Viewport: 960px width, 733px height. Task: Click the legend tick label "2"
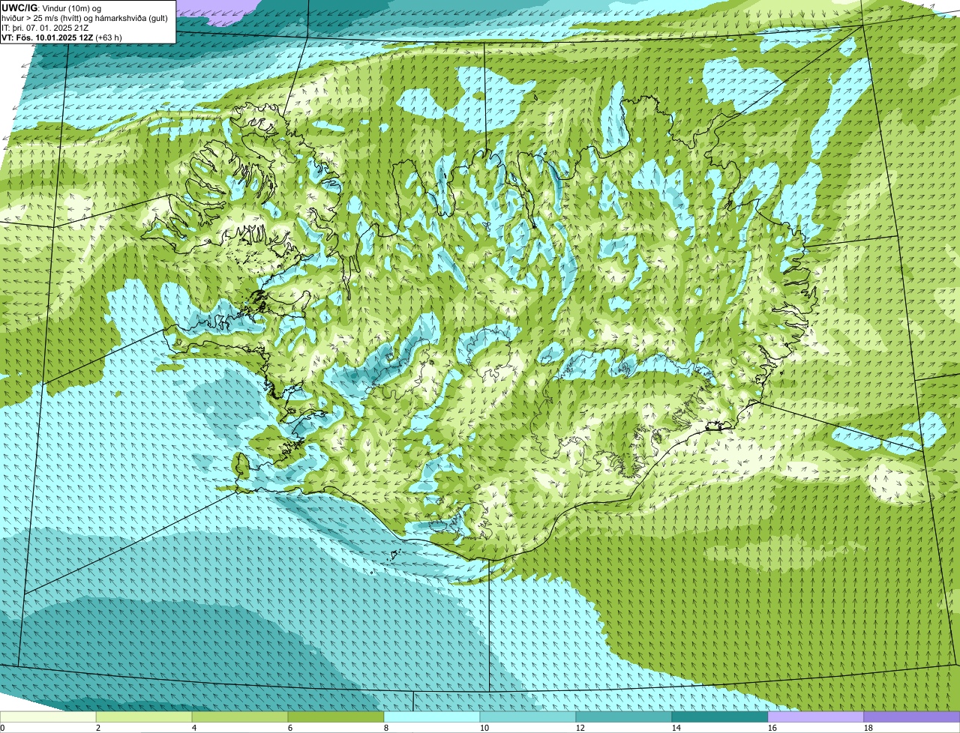98,728
